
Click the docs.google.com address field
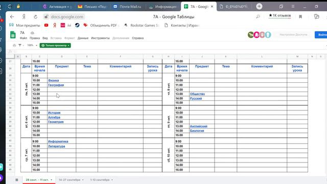67,17
